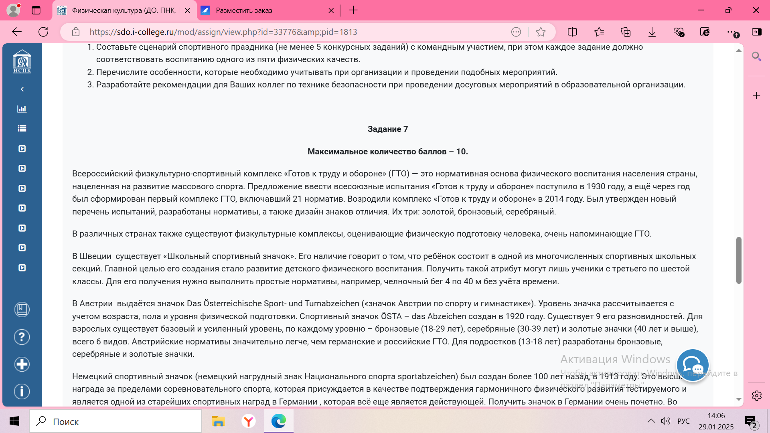Screen dimensions: 770x433
Task: Switch to the Физическая культура tab
Action: pyautogui.click(x=124, y=10)
